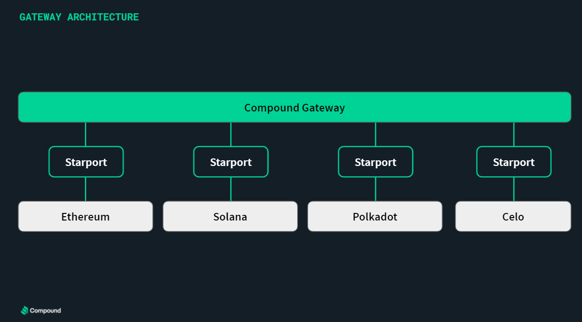The height and width of the screenshot is (322, 582).
Task: Click the Celo chain box
Action: click(x=513, y=216)
